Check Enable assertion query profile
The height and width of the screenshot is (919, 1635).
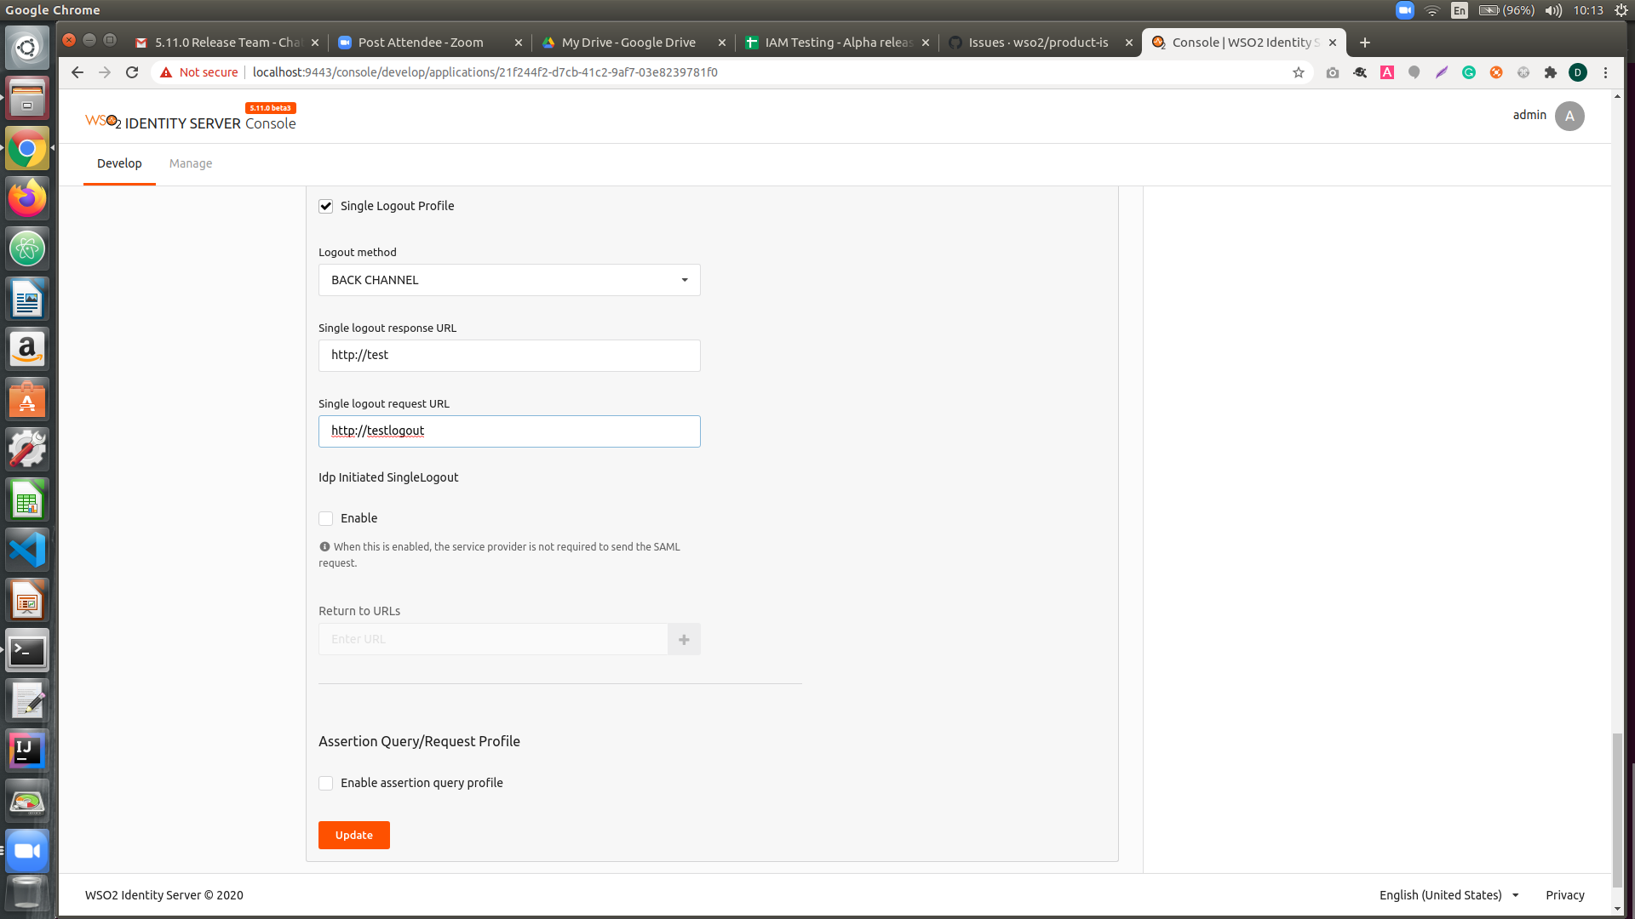325,784
